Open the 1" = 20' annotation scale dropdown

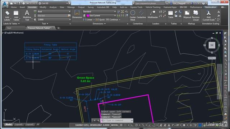[176, 125]
